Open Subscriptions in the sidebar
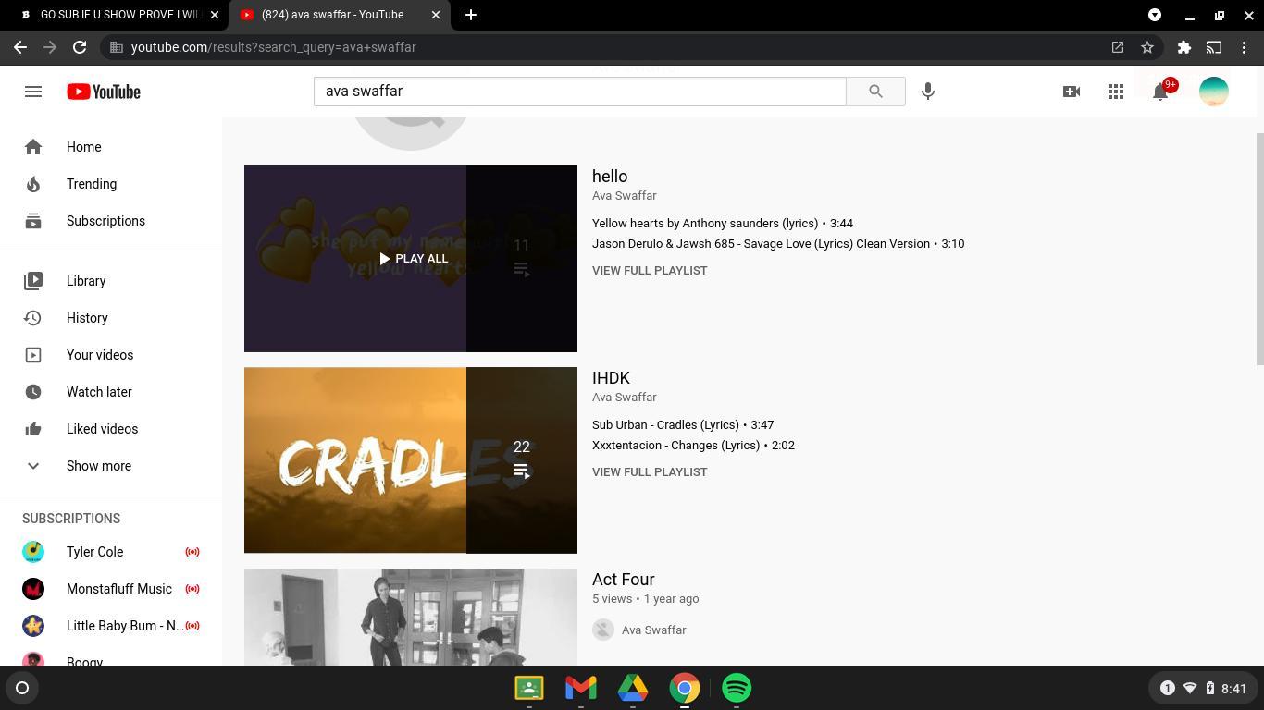The image size is (1264, 710). point(111,221)
